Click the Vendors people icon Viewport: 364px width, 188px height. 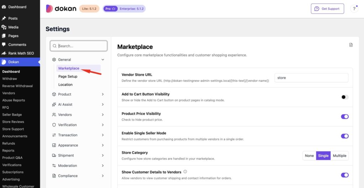coord(54,115)
